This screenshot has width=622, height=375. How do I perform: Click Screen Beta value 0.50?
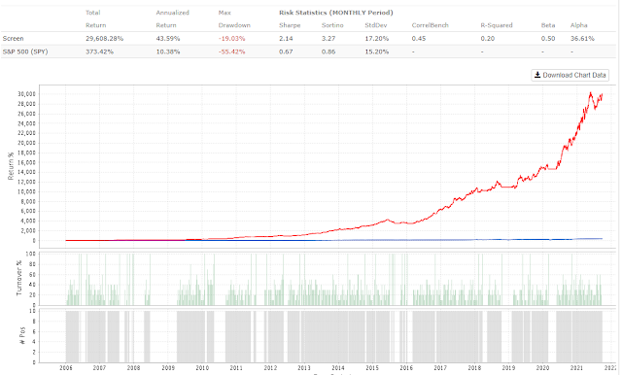tap(548, 39)
